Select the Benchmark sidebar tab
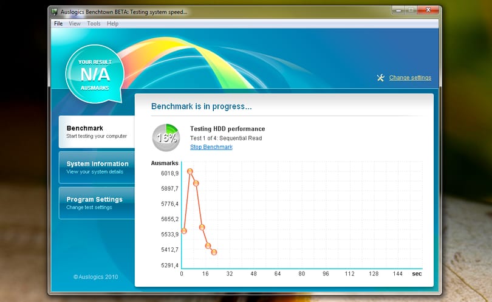Image resolution: width=492 pixels, height=302 pixels. [97, 132]
